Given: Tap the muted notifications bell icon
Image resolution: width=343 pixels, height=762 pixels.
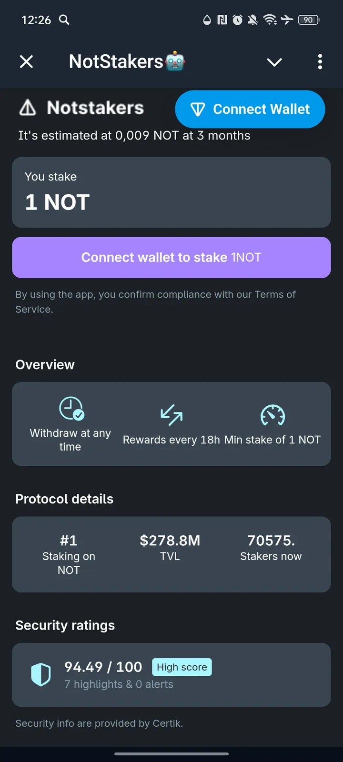Looking at the screenshot, I should point(253,20).
